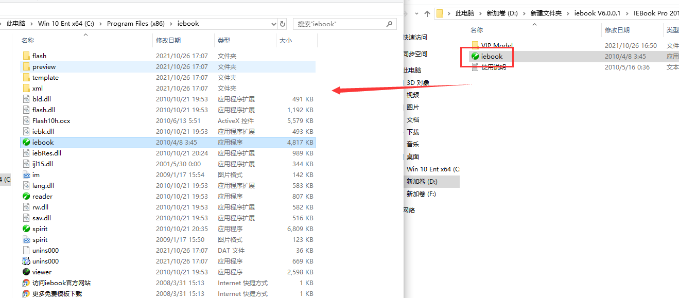The width and height of the screenshot is (679, 298).
Task: Select 快速访问 in navigation pane
Action: click(415, 38)
